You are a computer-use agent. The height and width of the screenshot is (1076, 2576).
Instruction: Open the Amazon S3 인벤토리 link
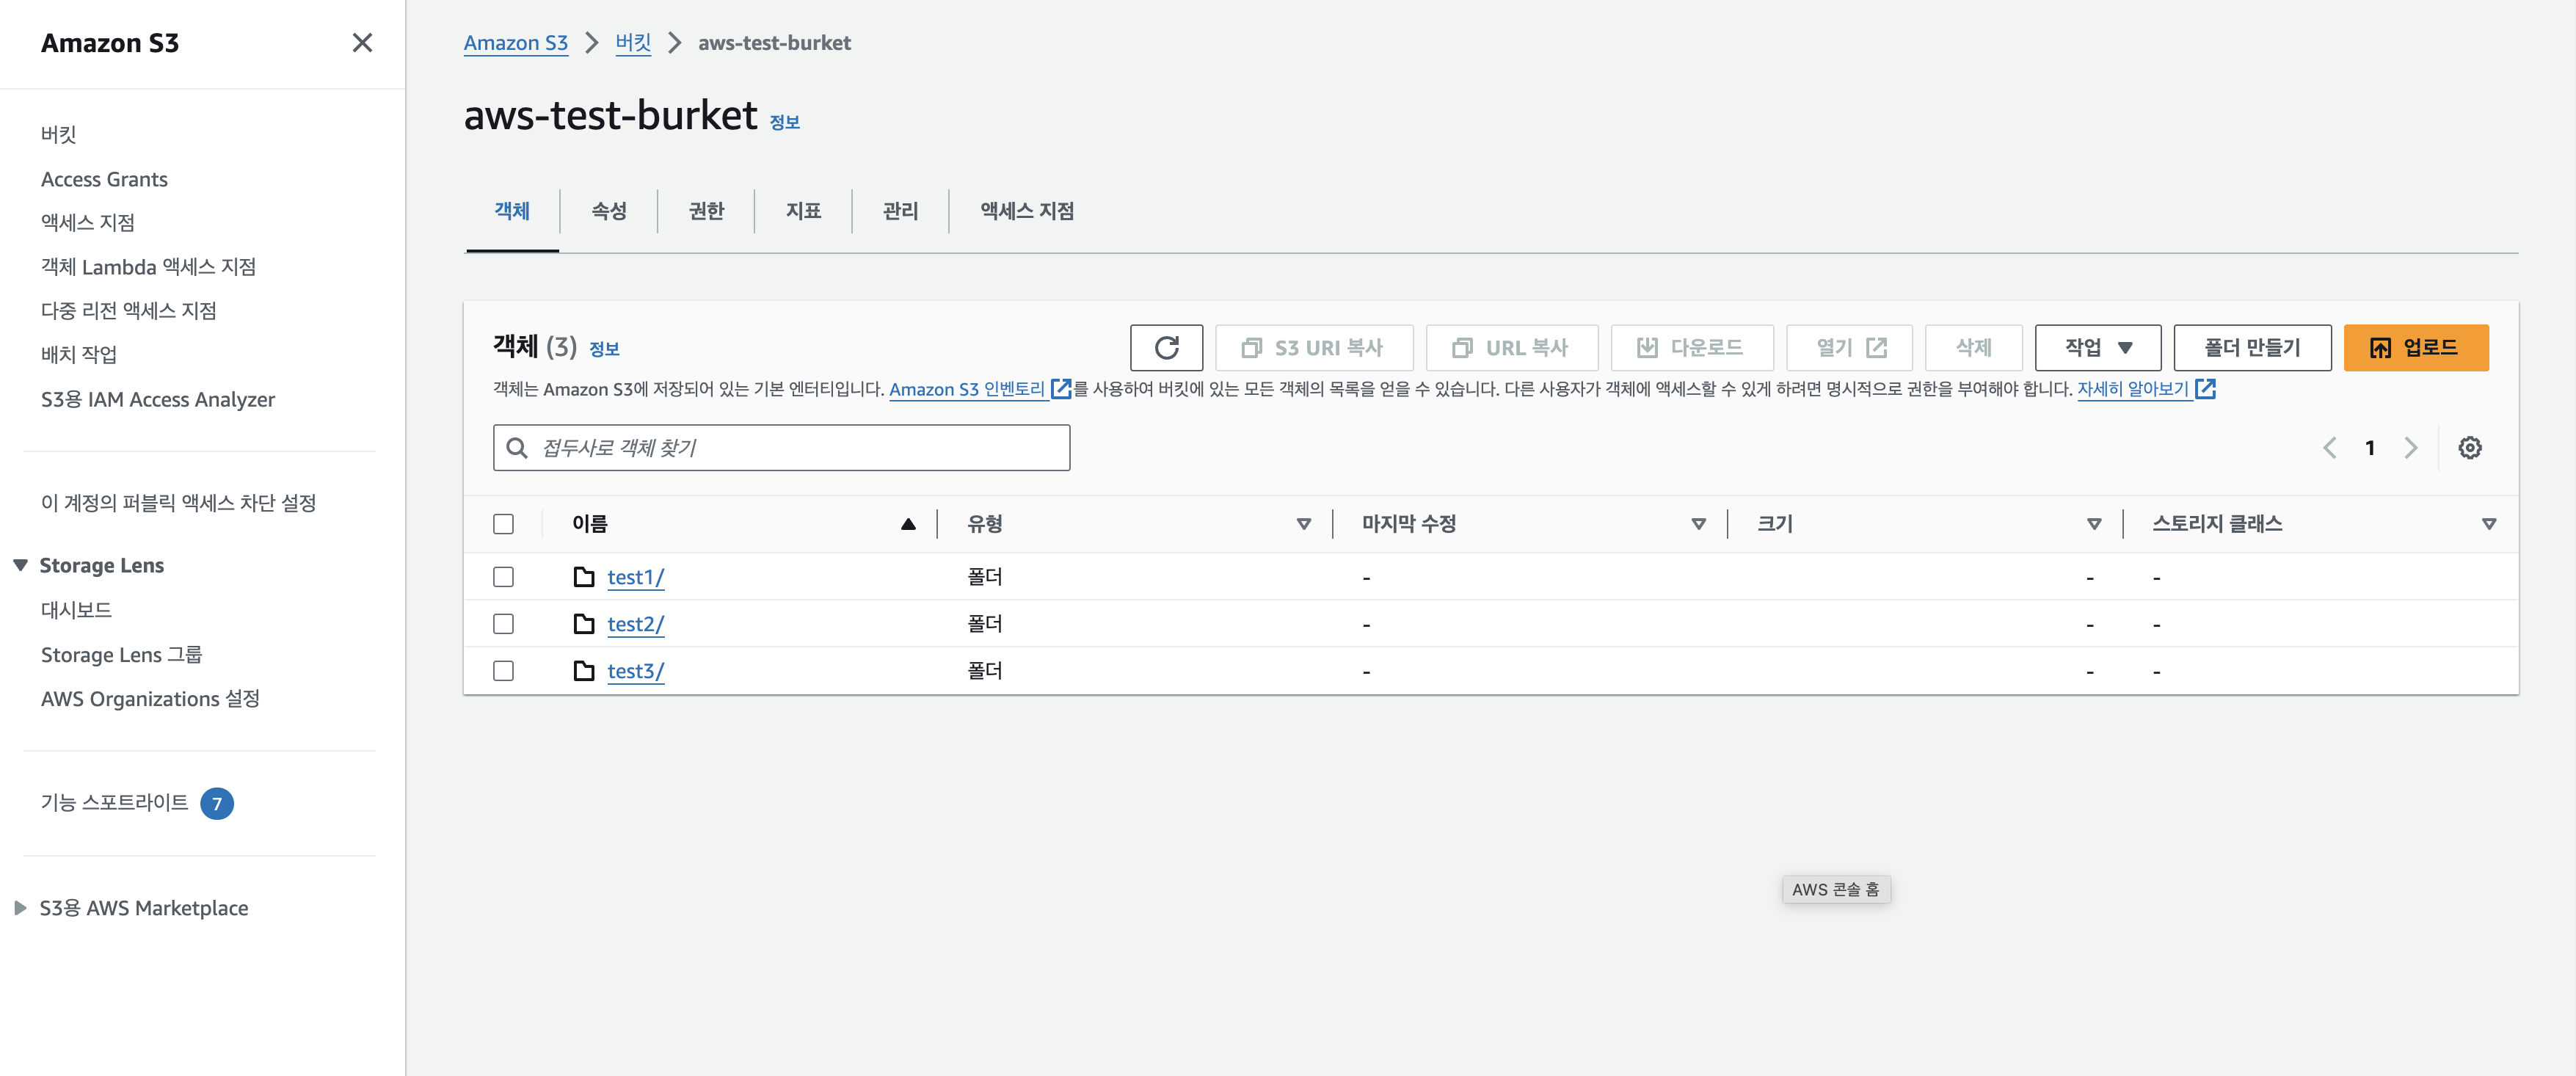(966, 389)
